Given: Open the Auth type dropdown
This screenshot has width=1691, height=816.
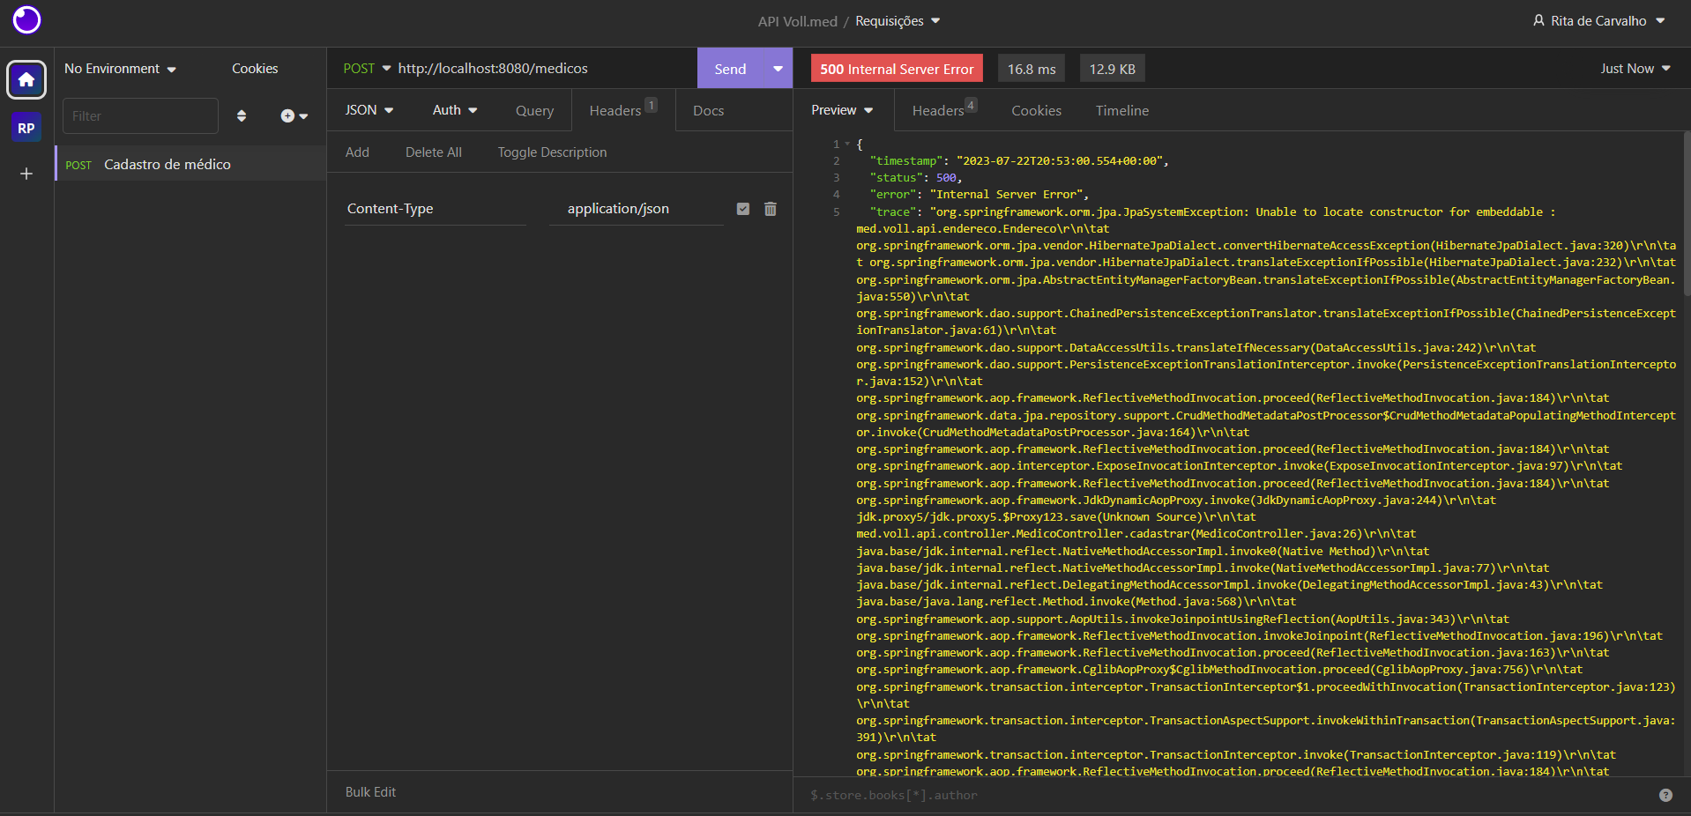Looking at the screenshot, I should [455, 110].
